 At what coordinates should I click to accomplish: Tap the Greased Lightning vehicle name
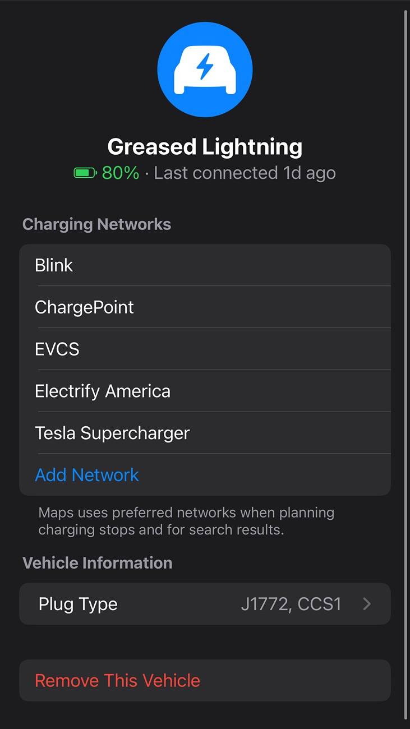coord(205,147)
